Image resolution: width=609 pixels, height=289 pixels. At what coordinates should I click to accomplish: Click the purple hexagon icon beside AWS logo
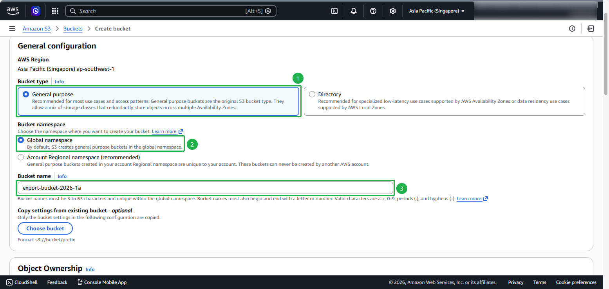(x=36, y=11)
